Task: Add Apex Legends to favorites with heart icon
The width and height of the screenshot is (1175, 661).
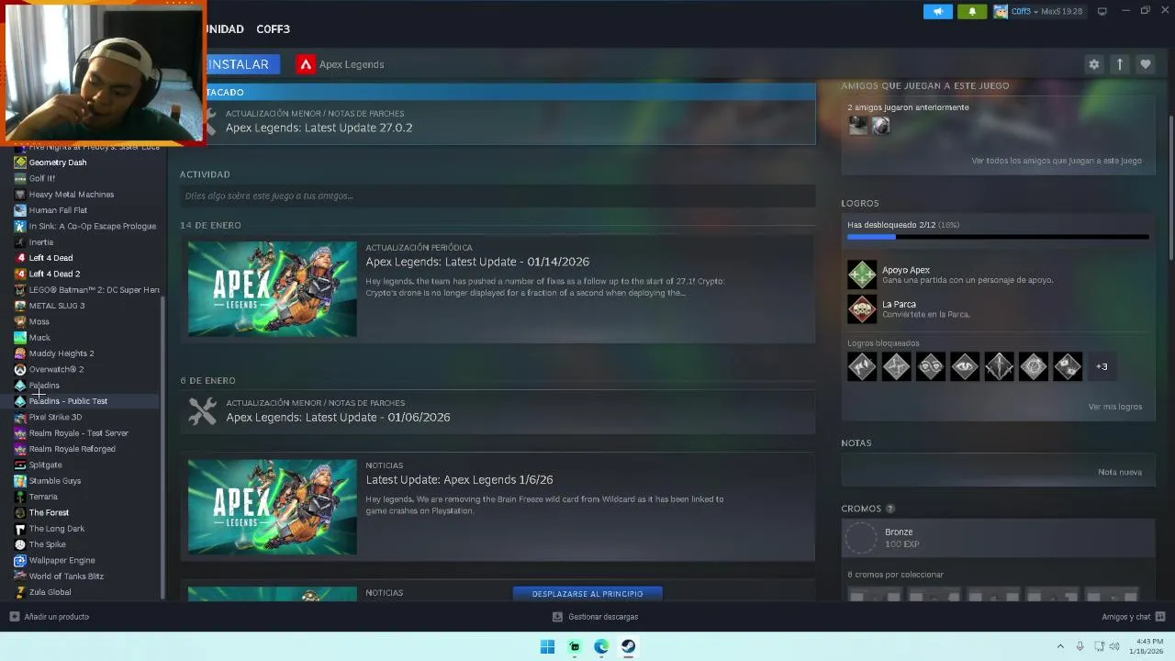Action: pos(1145,64)
